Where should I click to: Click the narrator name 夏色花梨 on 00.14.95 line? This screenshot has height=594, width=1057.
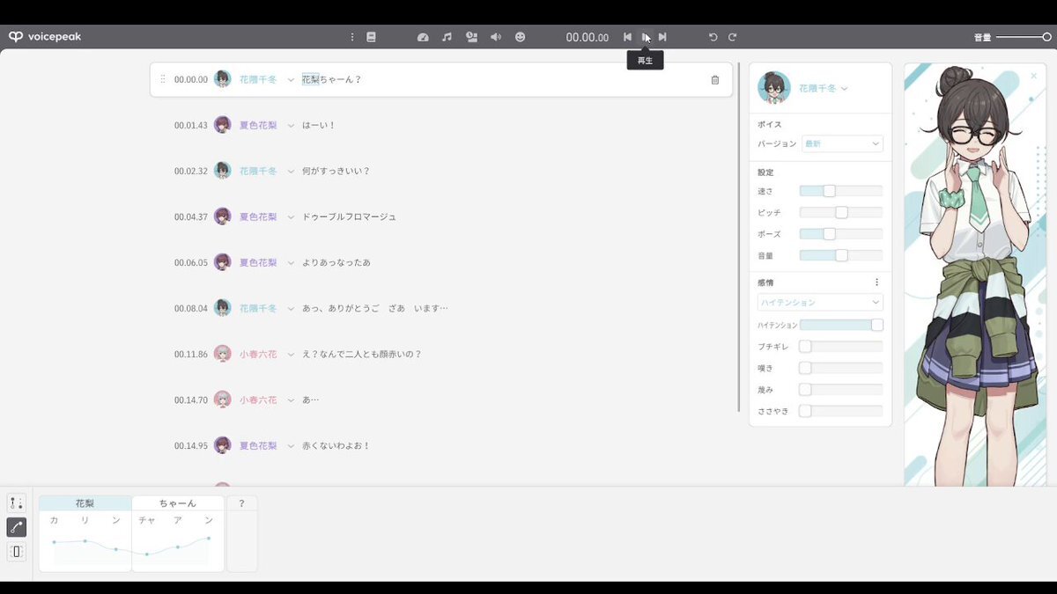tap(258, 445)
